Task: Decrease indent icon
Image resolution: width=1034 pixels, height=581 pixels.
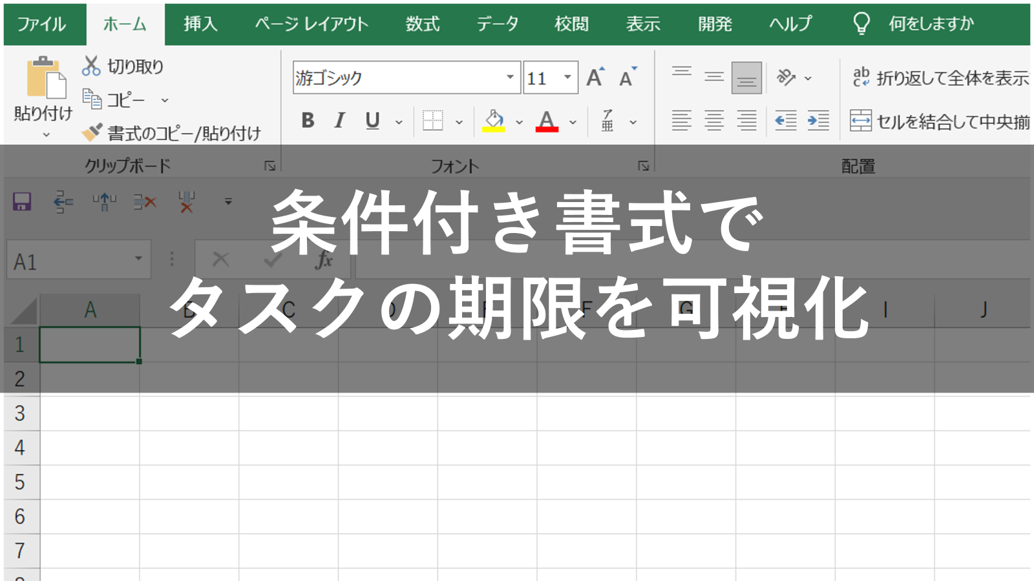Action: pos(786,121)
